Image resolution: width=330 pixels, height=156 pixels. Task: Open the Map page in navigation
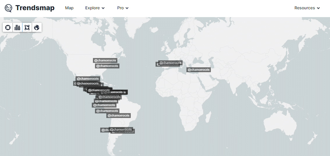click(69, 8)
